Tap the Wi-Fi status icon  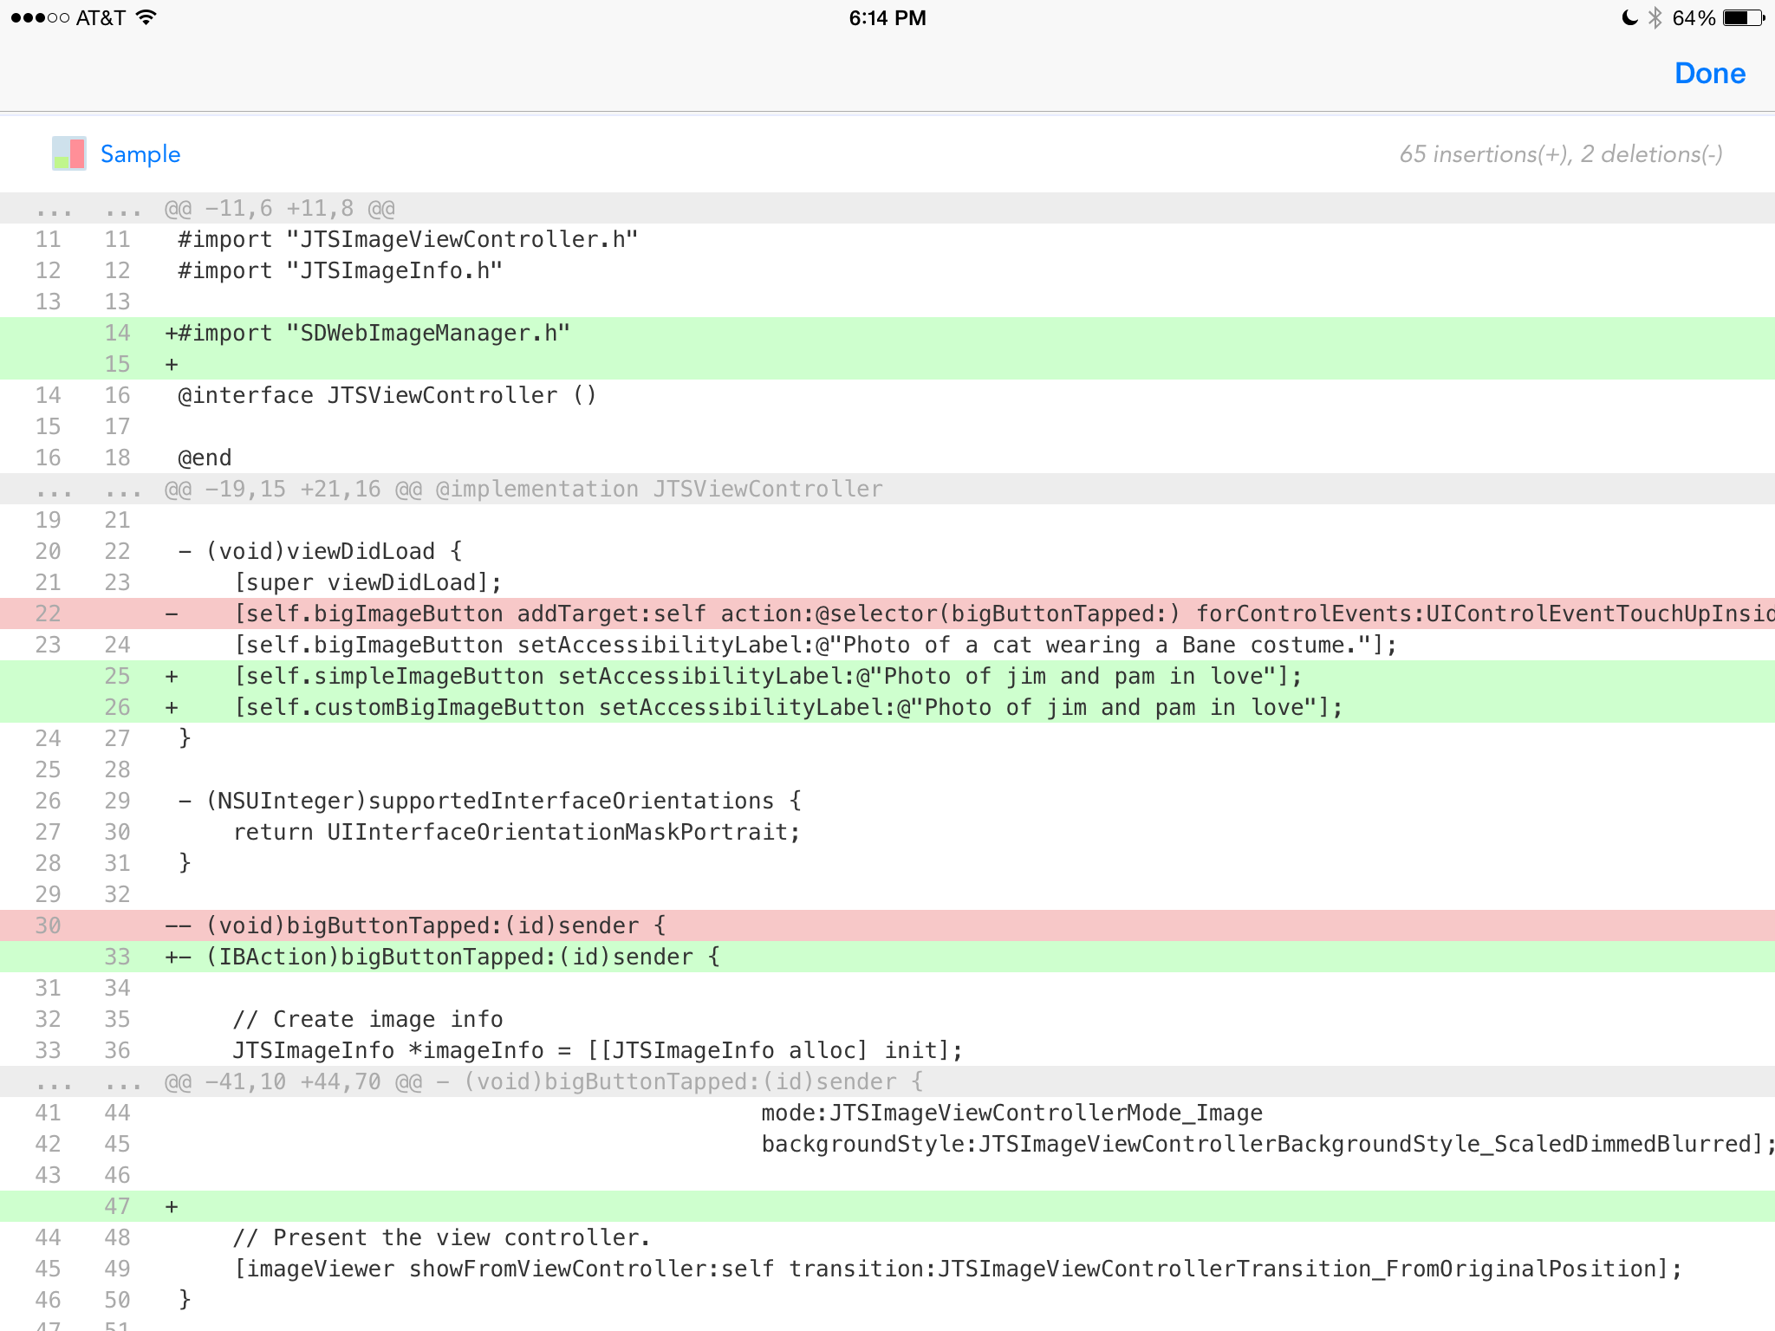click(146, 17)
